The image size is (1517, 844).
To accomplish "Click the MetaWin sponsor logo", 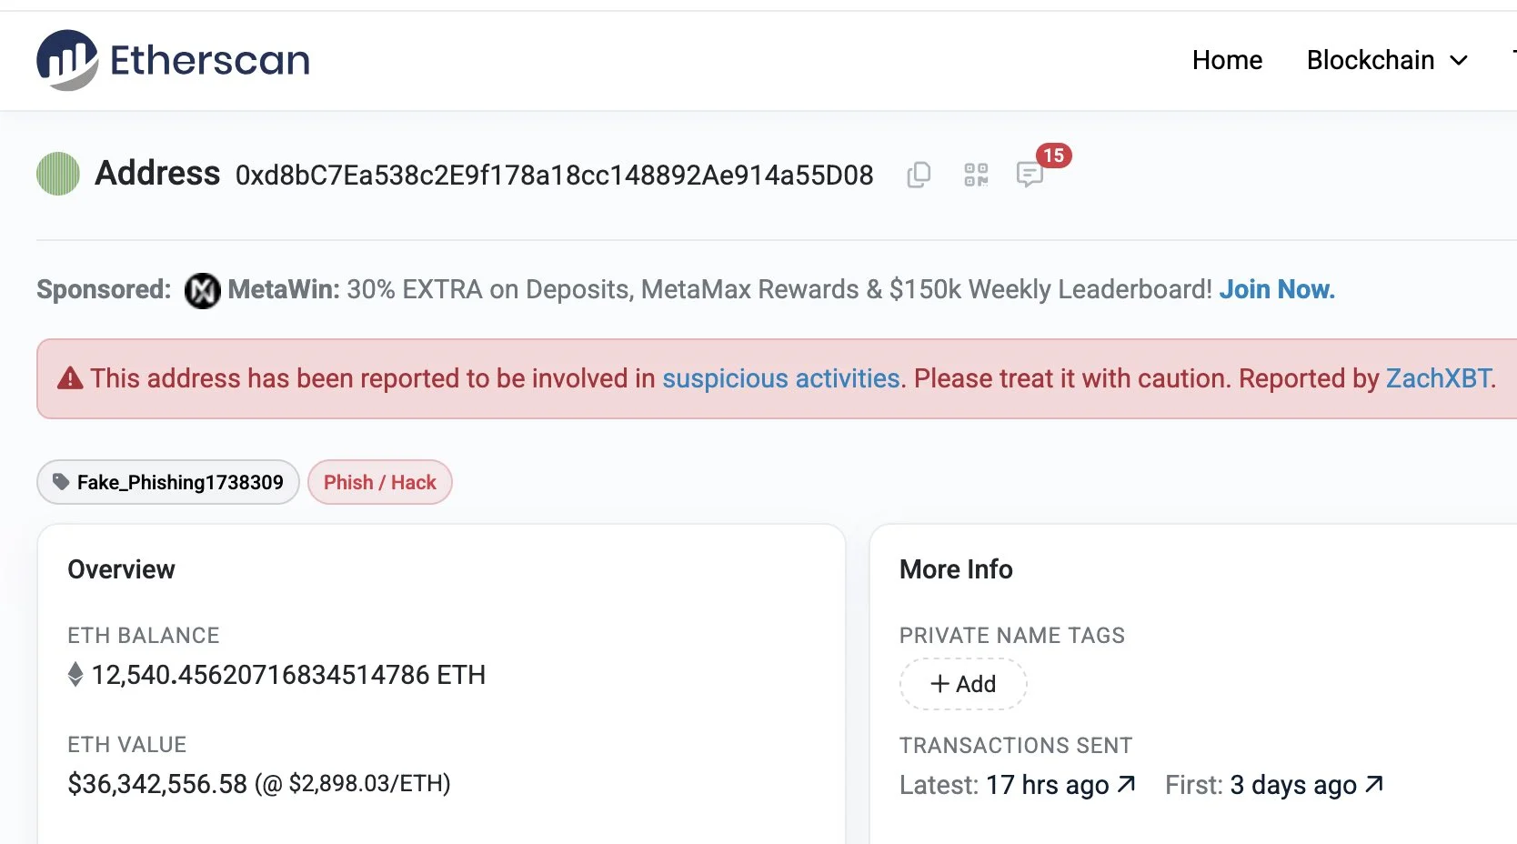I will point(202,291).
